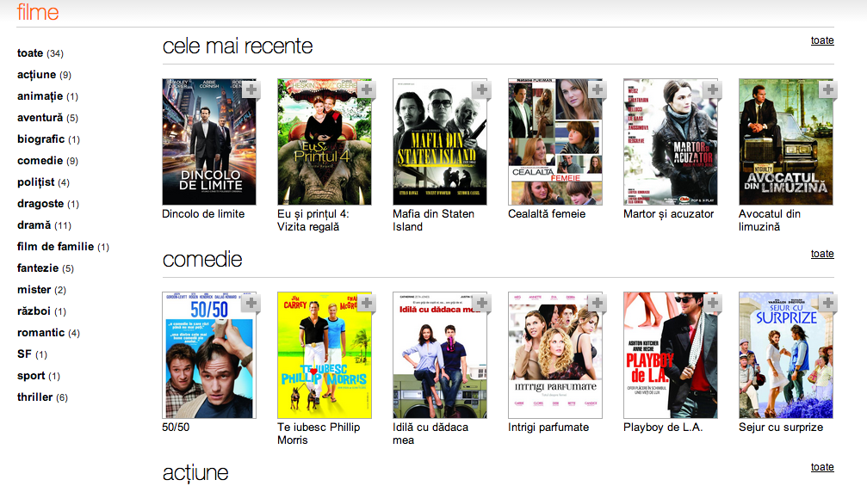Open the Dincolo de limite poster
Viewport: 867px width, 486px height.
209,142
